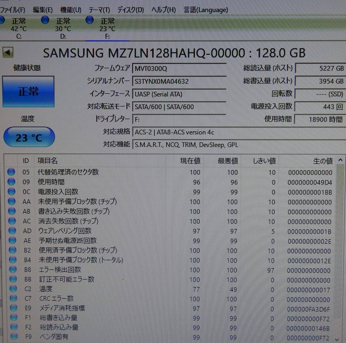Viewport: 346px width, 343px height.
Task: Click the status icon for row F2
Action: coord(14,327)
